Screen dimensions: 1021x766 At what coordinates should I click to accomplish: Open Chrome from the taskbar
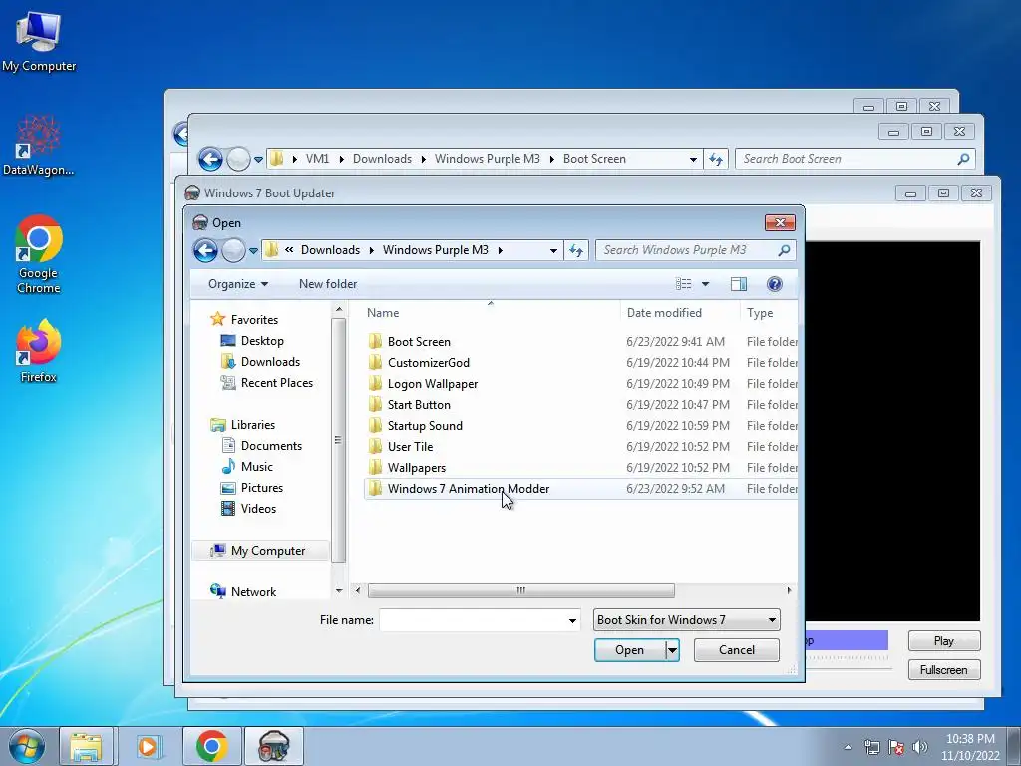[x=211, y=746]
